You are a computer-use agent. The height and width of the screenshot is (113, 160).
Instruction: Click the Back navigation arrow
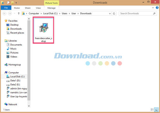point(4,13)
